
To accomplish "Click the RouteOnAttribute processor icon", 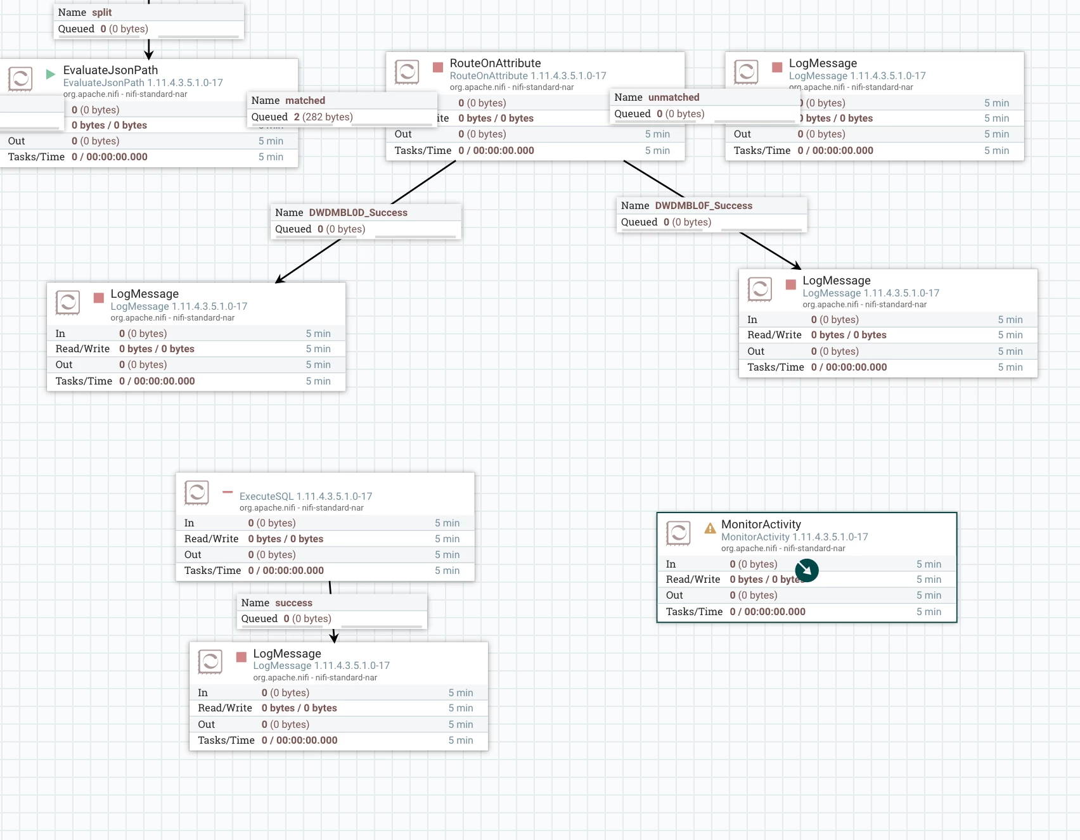I will point(407,72).
